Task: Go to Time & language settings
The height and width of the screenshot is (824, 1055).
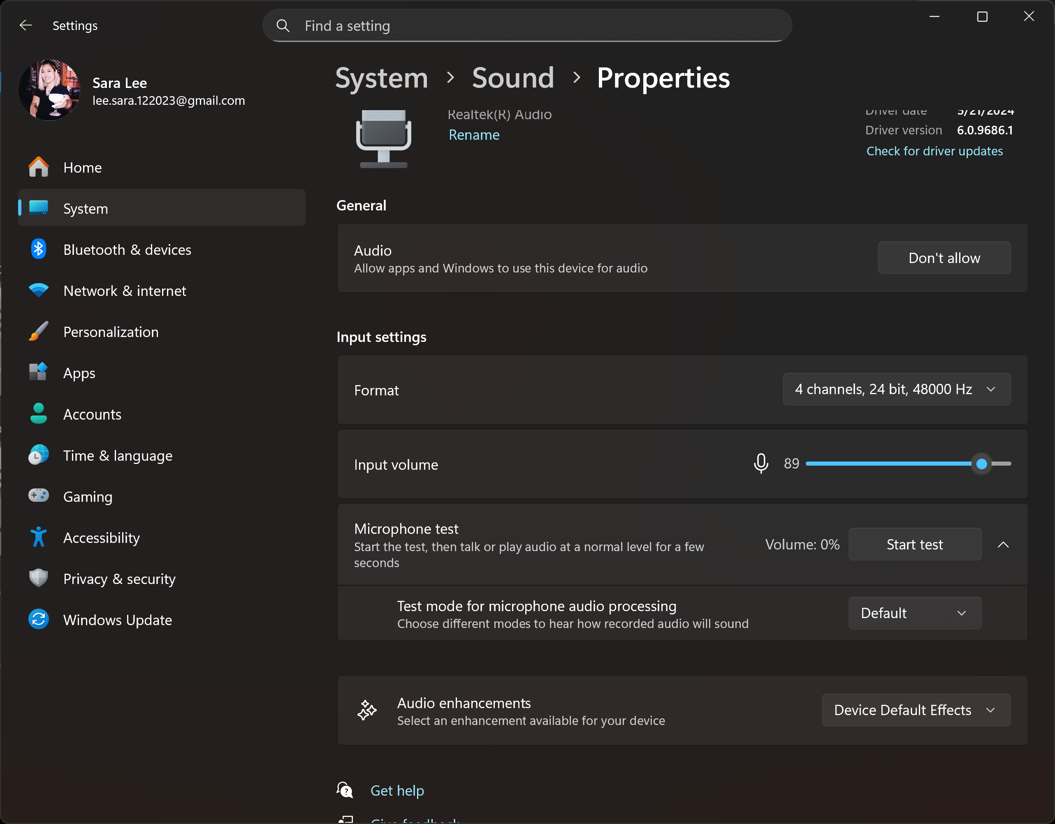Action: pyautogui.click(x=117, y=455)
